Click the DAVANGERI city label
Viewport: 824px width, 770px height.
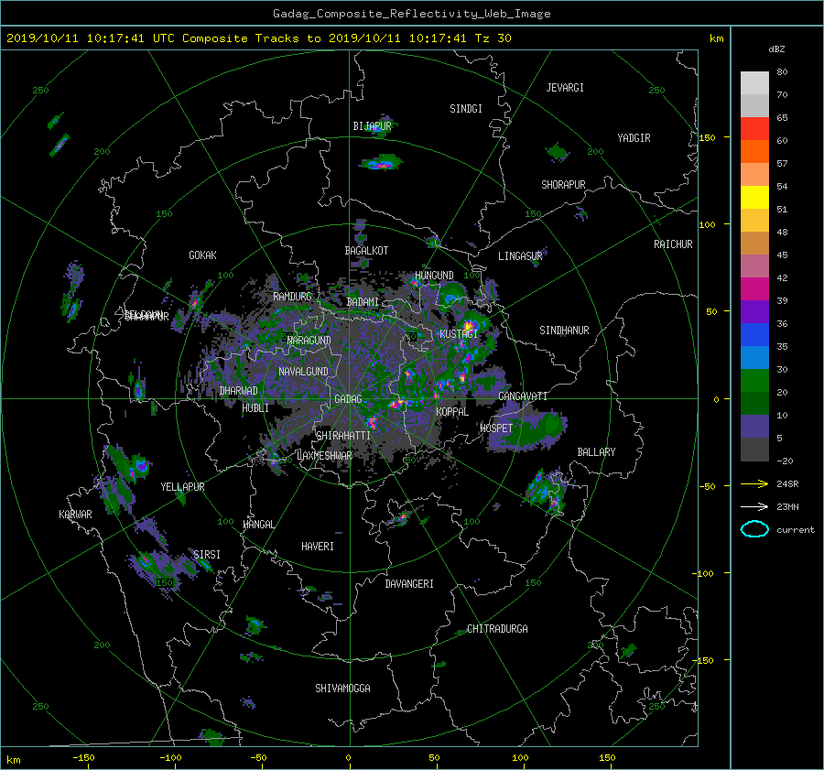[x=409, y=584]
